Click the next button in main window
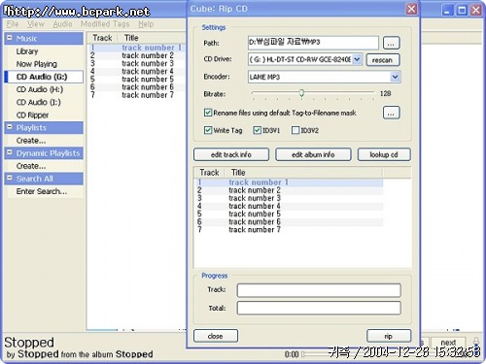The height and width of the screenshot is (364, 486). (x=448, y=343)
